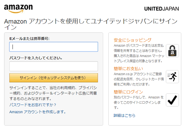Screen dimensions: 187x137
Task: Focus the Eメールまたは携帯番号 input field
Action: (54, 47)
